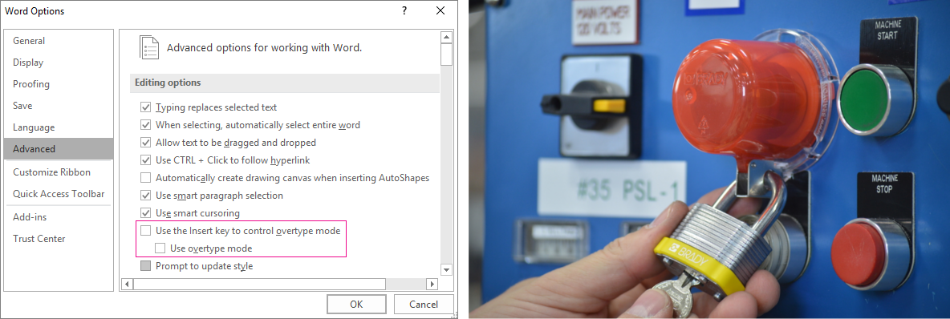
Task: Close the Word Options dialog
Action: (440, 11)
